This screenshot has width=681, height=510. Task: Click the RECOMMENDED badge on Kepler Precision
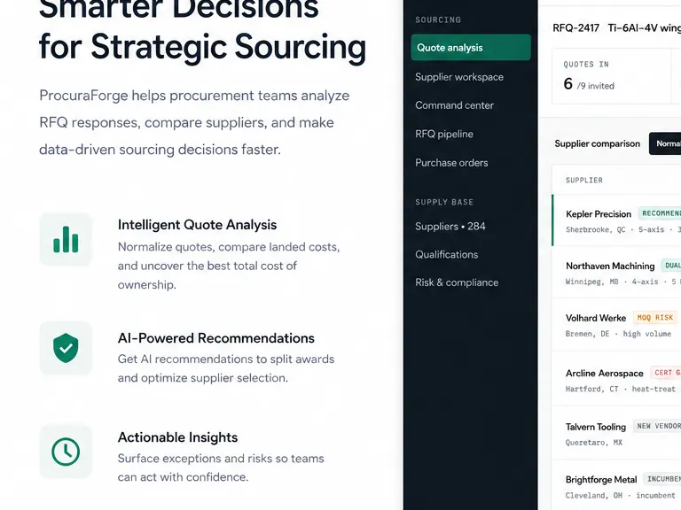660,212
